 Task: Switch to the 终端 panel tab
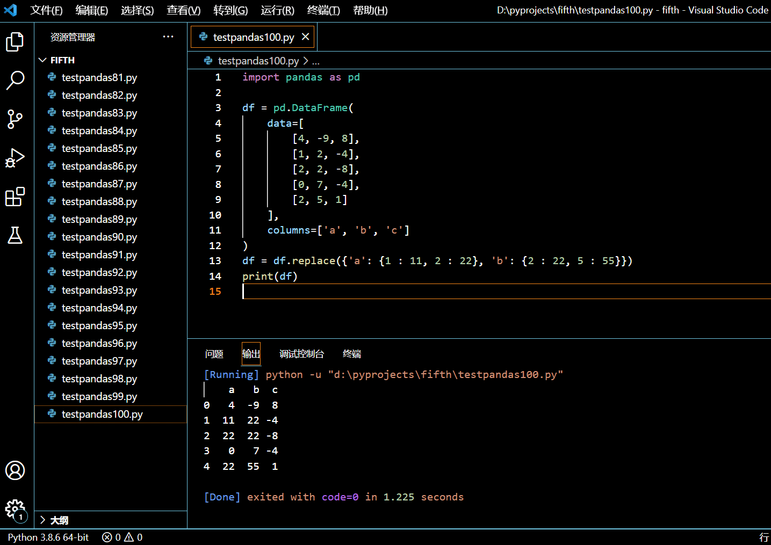(352, 354)
